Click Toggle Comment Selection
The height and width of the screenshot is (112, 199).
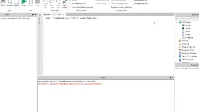[x=121, y=7]
